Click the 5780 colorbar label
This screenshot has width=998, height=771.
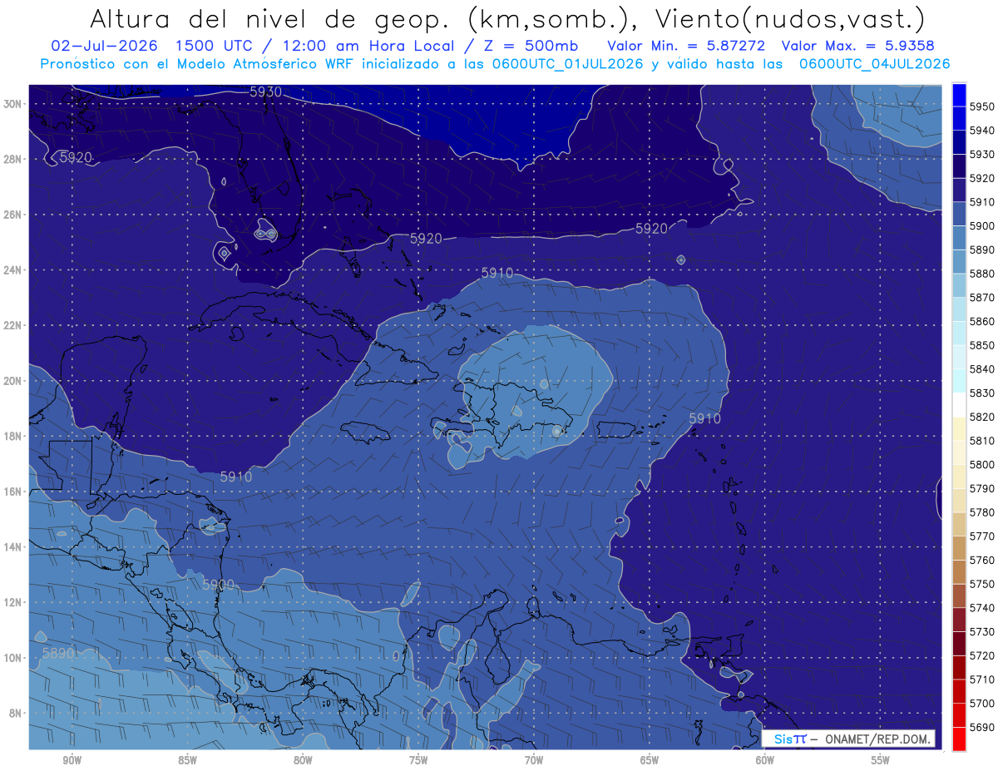pyautogui.click(x=982, y=512)
